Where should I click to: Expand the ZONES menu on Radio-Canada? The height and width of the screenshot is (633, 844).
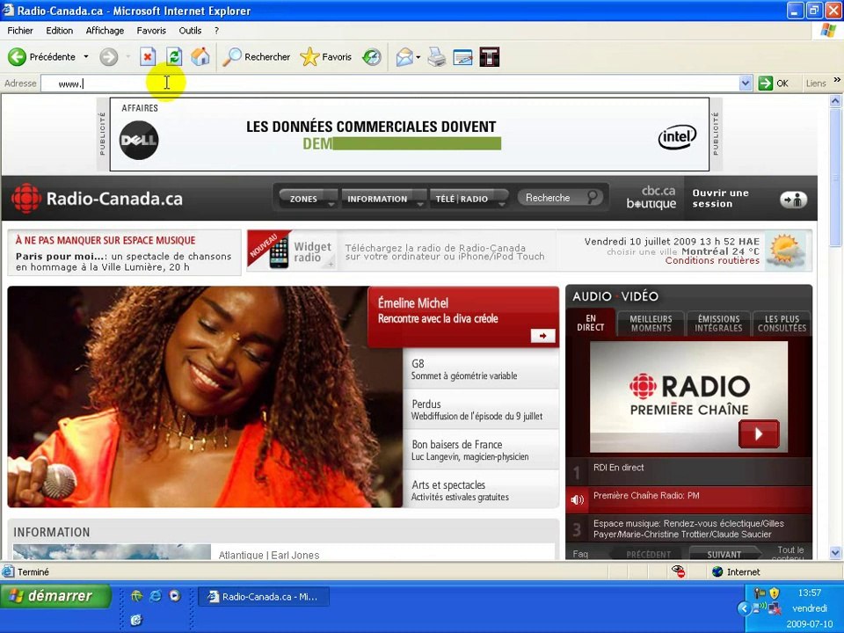click(309, 199)
